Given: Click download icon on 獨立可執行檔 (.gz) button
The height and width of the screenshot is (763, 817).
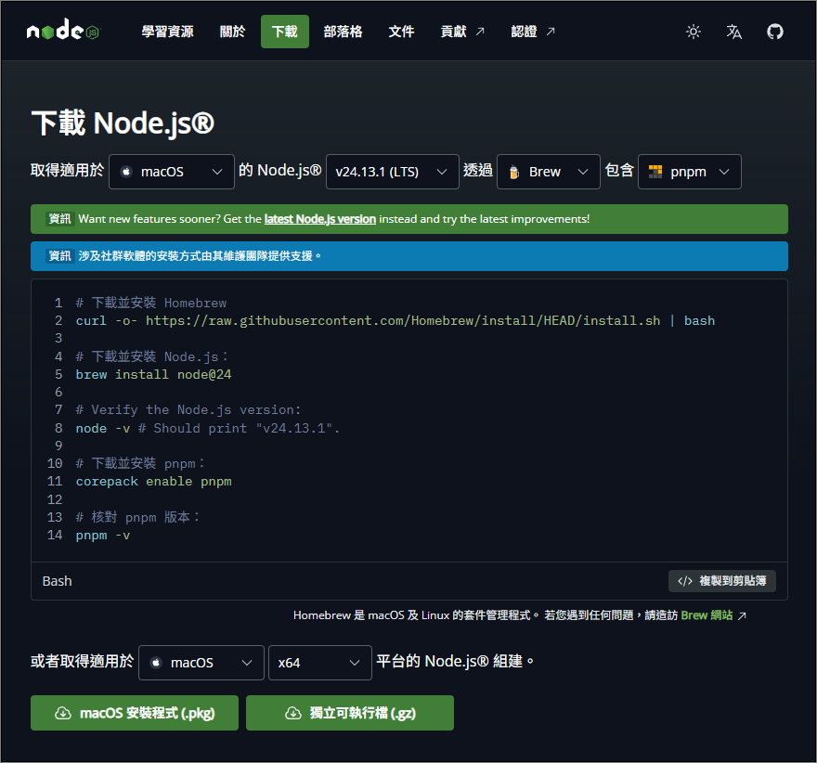Looking at the screenshot, I should pyautogui.click(x=292, y=713).
